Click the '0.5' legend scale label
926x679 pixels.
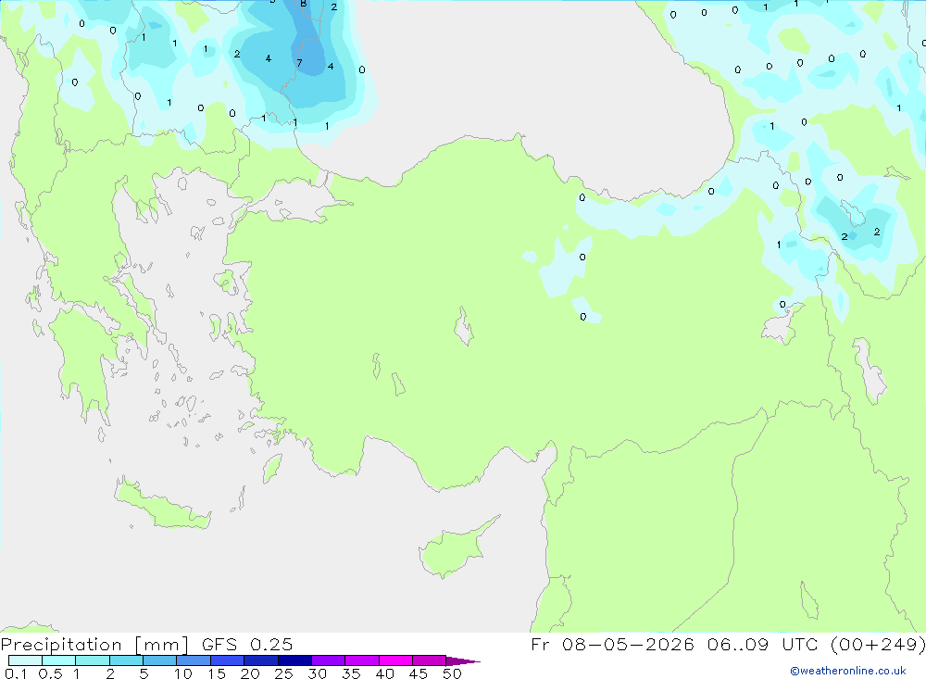[x=50, y=673]
